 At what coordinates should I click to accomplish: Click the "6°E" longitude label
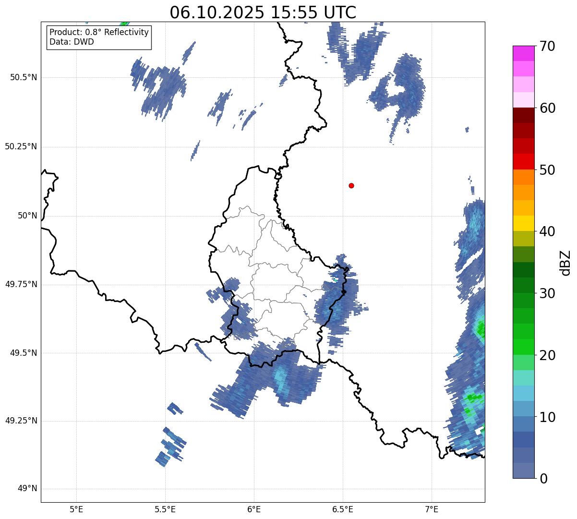(x=254, y=509)
